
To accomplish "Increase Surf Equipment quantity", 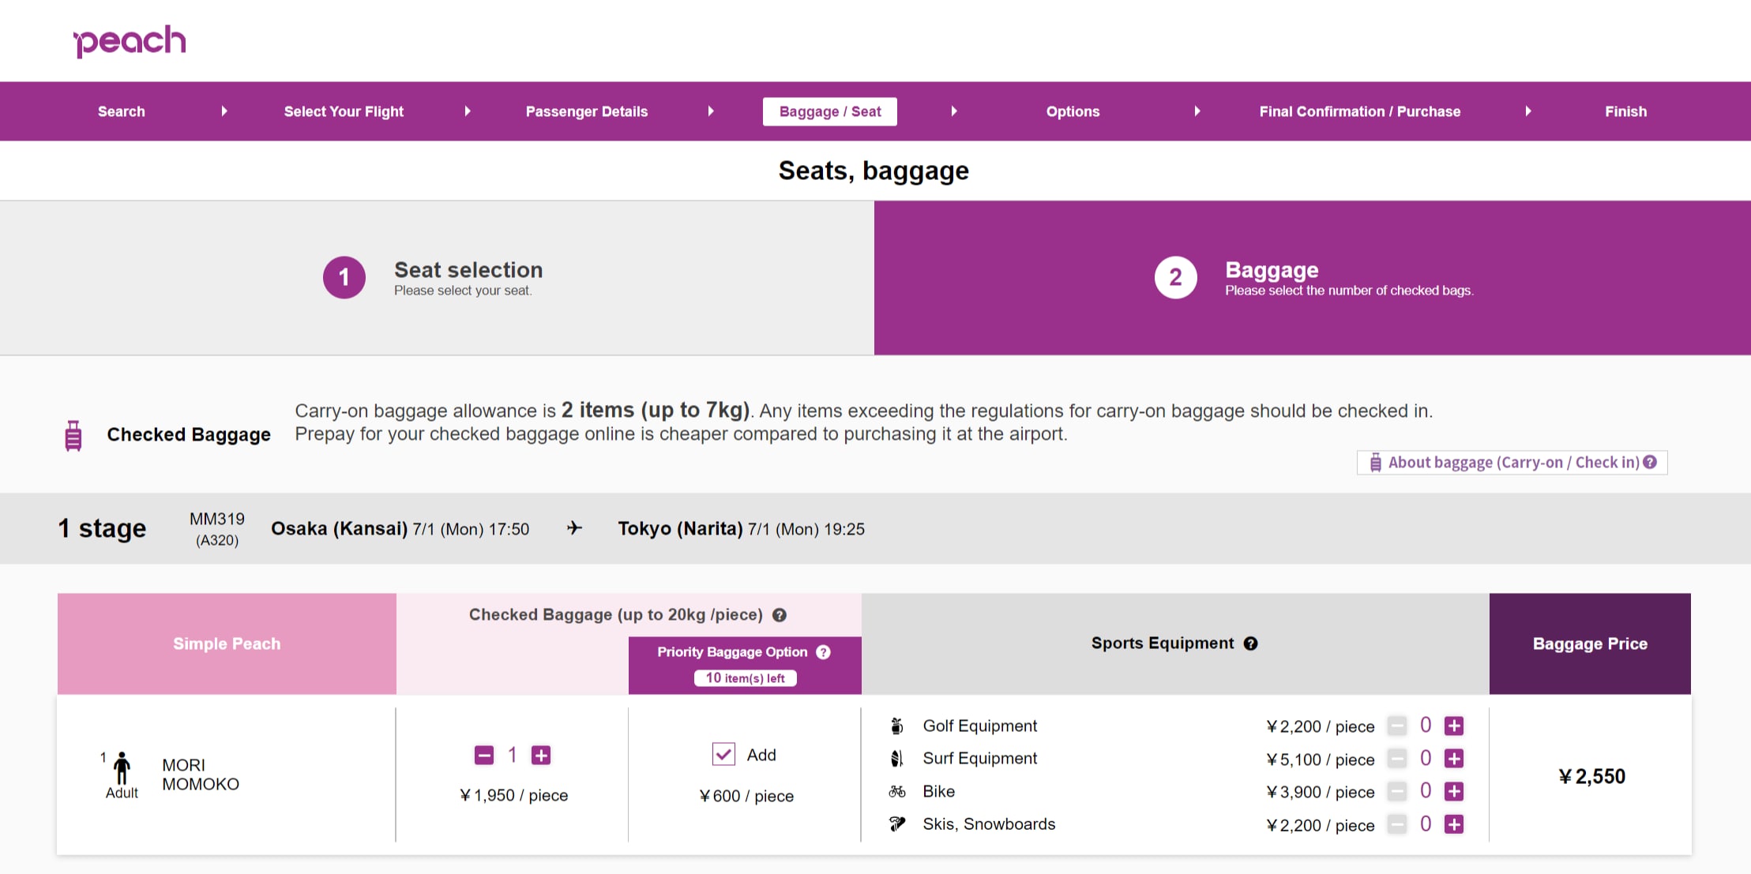I will coord(1454,759).
